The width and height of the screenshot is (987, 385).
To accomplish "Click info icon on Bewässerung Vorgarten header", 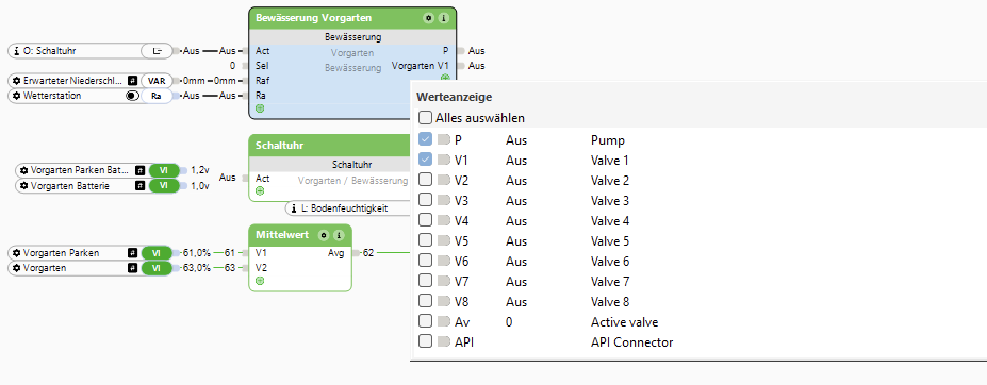I will point(443,18).
